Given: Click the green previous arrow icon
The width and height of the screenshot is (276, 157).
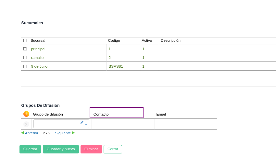Looking at the screenshot, I should [x=22, y=133].
